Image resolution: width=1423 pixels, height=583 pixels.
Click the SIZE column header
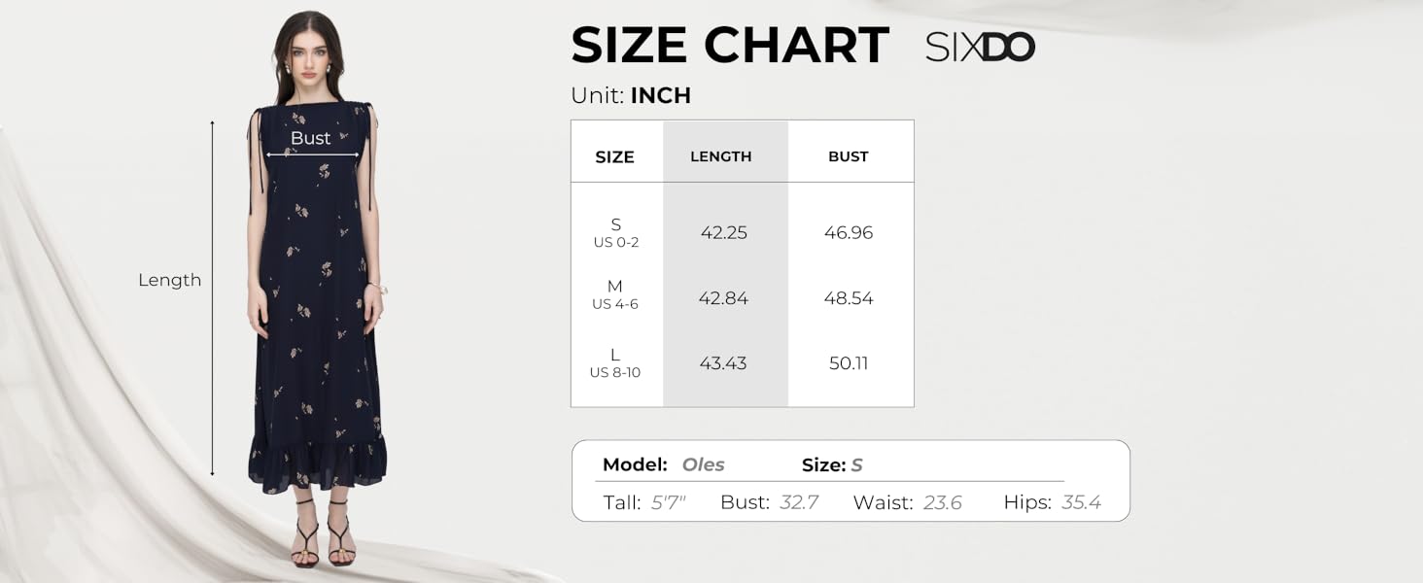coord(614,157)
